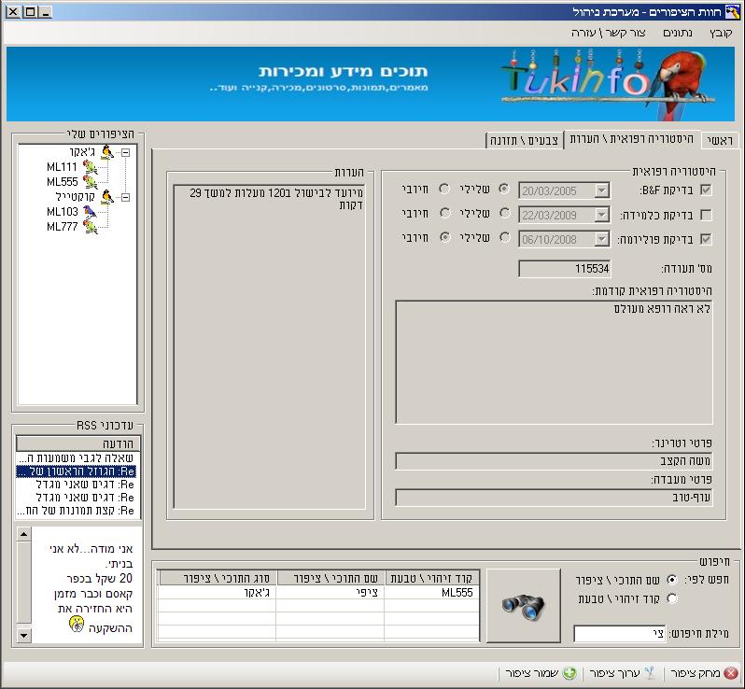Click the מילת חיפוש search text field
Image resolution: width=745 pixels, height=689 pixels.
619,634
